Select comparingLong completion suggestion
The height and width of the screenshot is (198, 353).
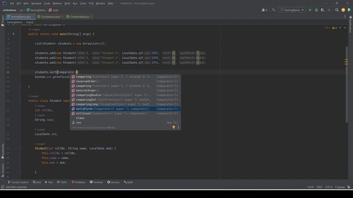(125, 104)
